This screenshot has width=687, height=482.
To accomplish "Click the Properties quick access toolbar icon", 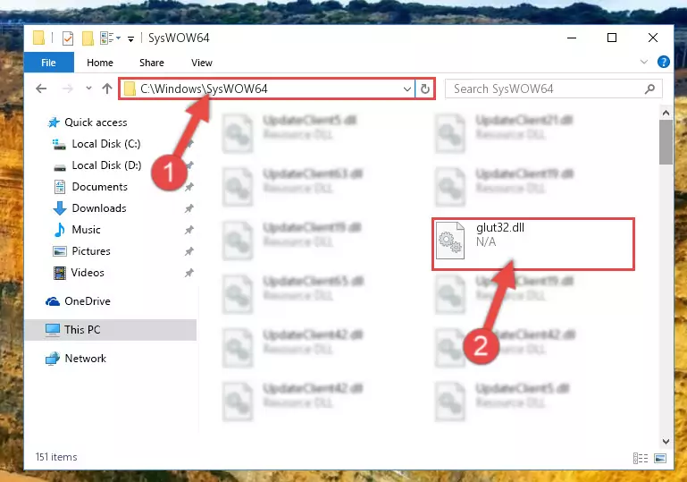I will point(68,38).
